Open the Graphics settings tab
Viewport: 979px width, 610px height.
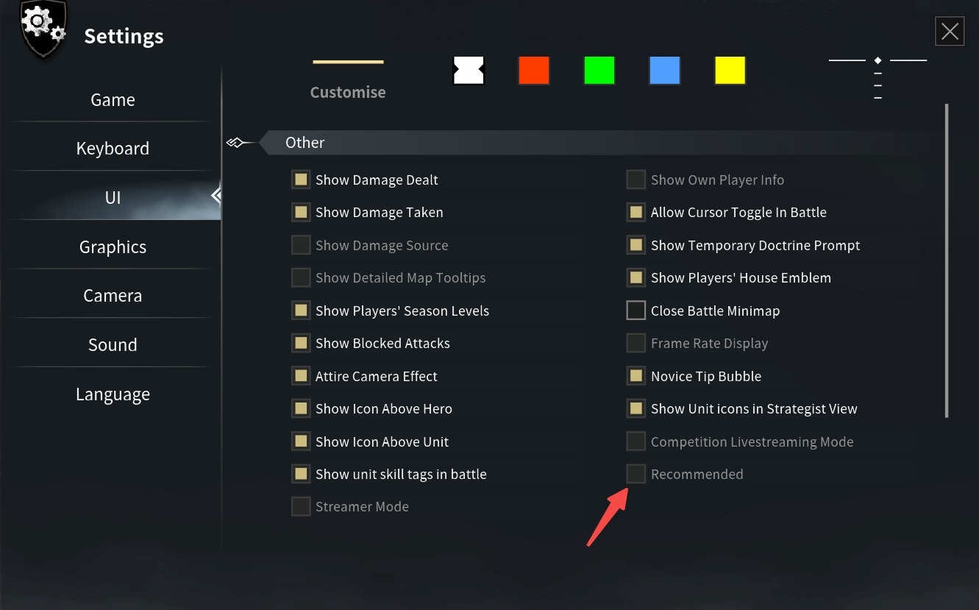113,247
